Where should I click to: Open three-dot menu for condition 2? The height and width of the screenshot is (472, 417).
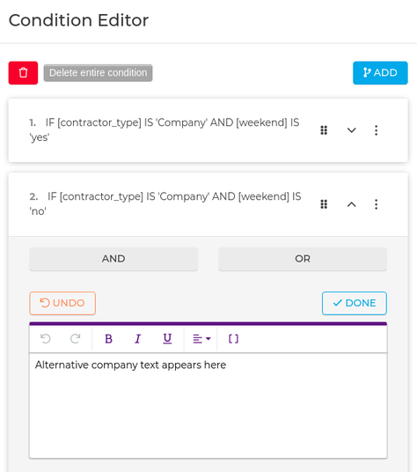coord(376,204)
